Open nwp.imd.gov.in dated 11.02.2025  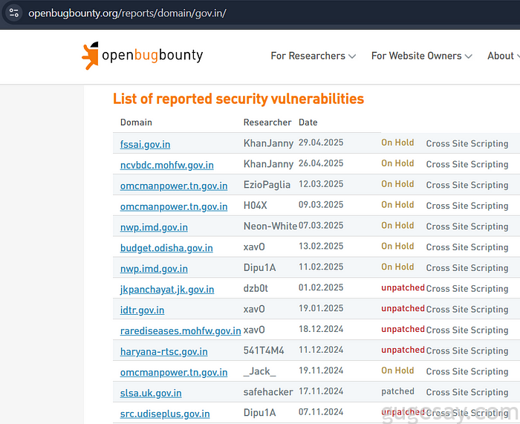pos(154,269)
